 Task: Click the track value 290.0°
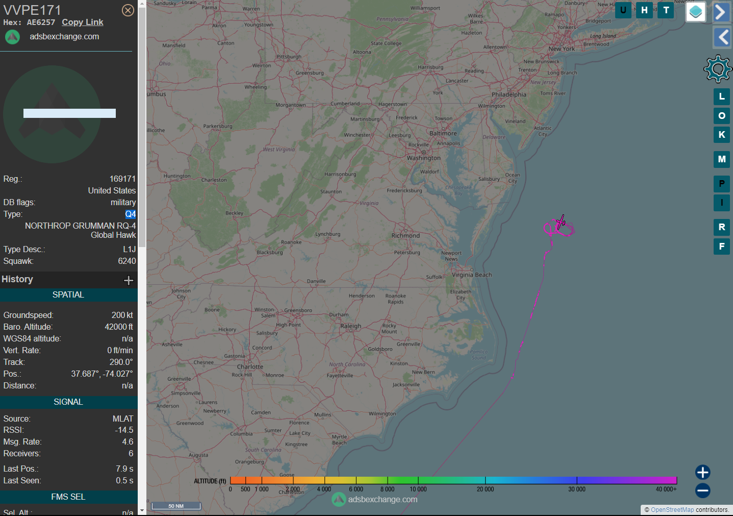[121, 362]
